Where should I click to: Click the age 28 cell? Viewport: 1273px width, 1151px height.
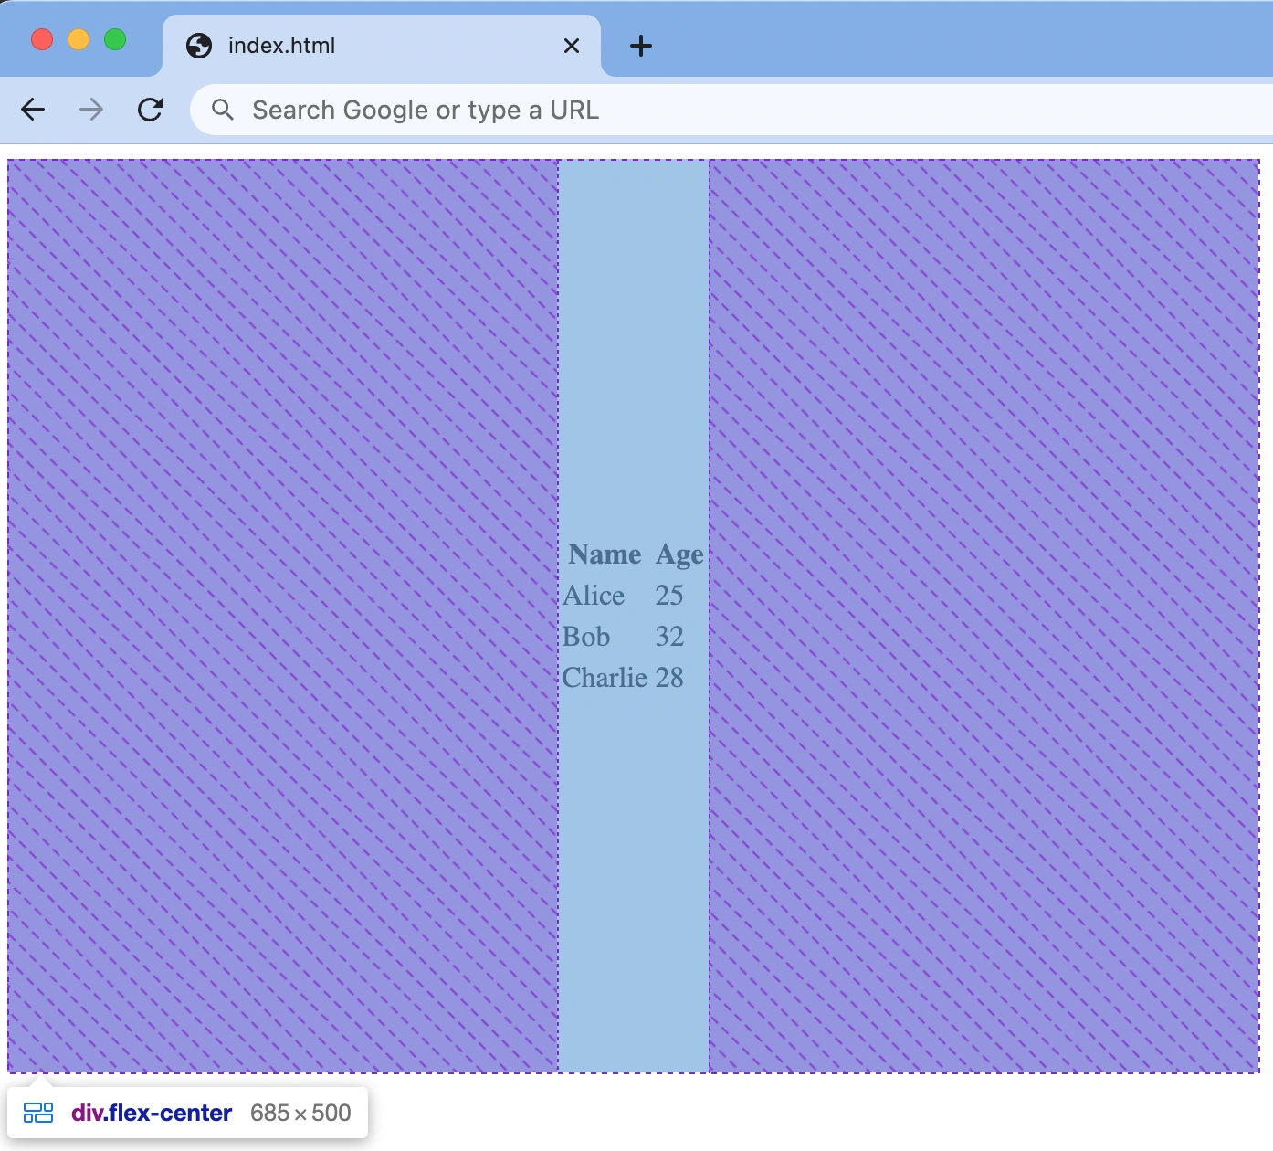(669, 678)
